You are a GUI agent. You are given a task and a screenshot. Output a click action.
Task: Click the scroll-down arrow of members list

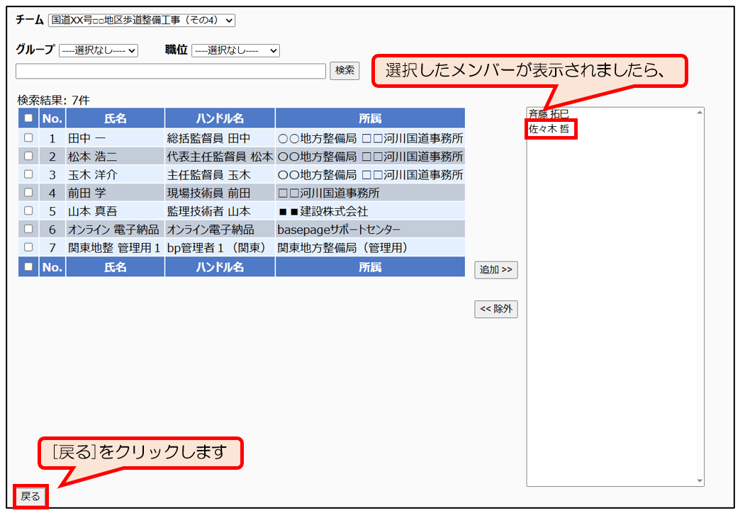(700, 481)
